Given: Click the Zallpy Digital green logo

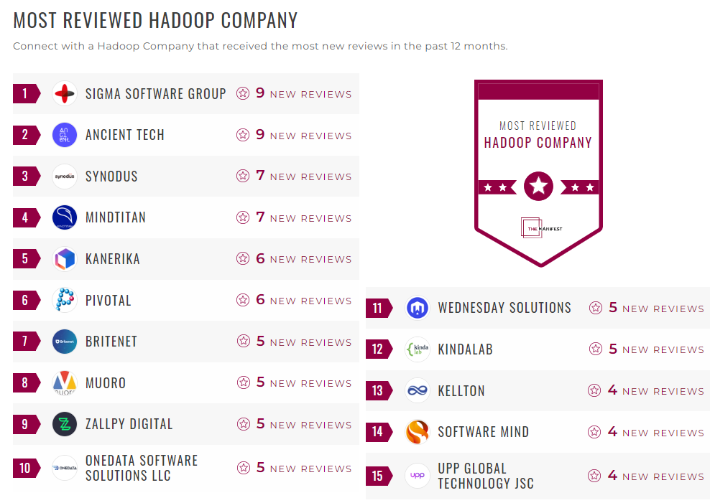Looking at the screenshot, I should click(63, 424).
